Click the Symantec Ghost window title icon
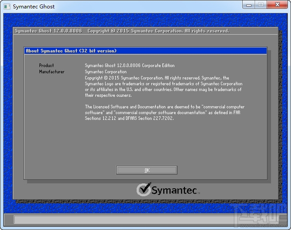 tap(7, 7)
